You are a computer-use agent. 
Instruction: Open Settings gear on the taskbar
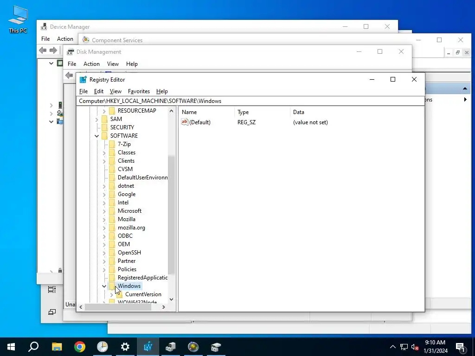(125, 347)
